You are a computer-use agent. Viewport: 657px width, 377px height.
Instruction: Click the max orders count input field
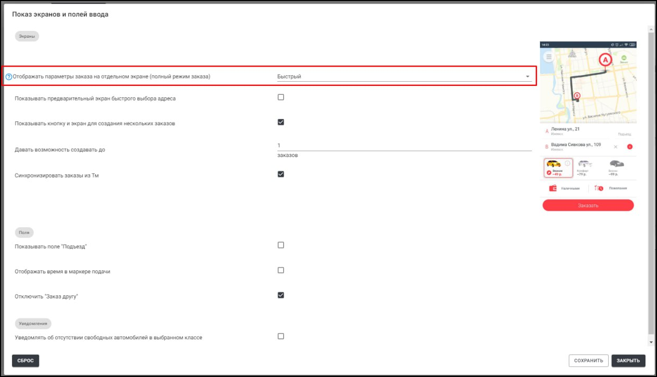click(x=404, y=146)
